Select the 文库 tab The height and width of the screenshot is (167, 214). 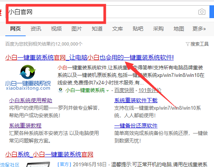point(118,29)
